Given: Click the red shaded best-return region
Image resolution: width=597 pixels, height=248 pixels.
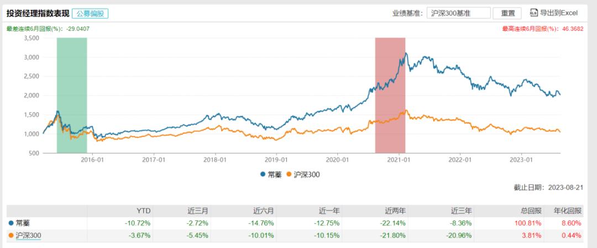Looking at the screenshot, I should tap(390, 95).
